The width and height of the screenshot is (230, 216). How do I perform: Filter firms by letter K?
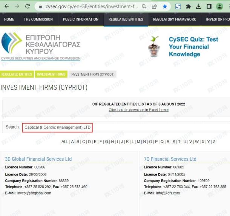(127, 142)
